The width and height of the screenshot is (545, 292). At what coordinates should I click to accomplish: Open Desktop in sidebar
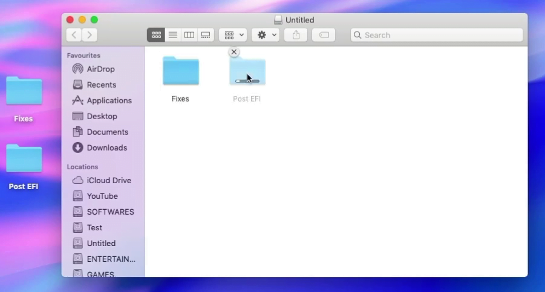point(103,116)
